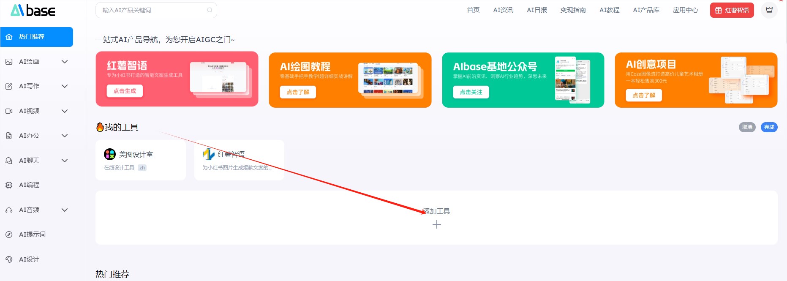787x281 pixels.
Task: Click the 取消 button
Action: pyautogui.click(x=747, y=127)
